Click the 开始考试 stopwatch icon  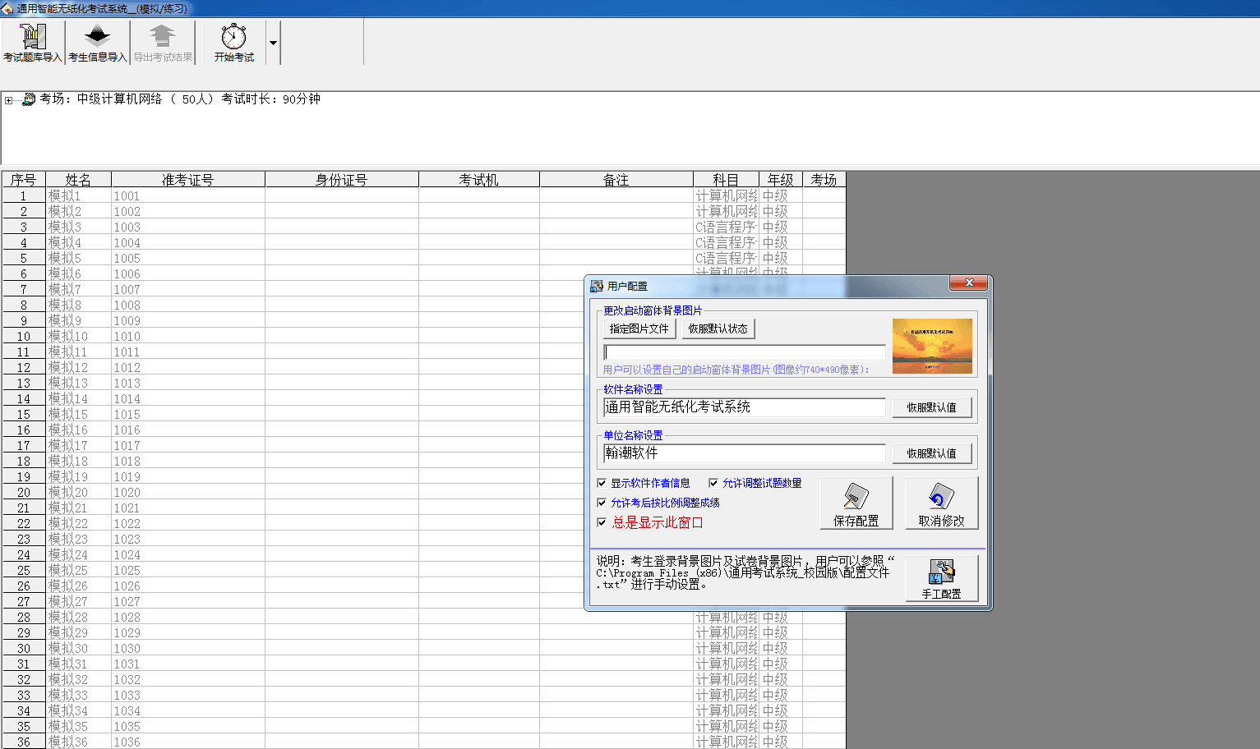point(233,38)
